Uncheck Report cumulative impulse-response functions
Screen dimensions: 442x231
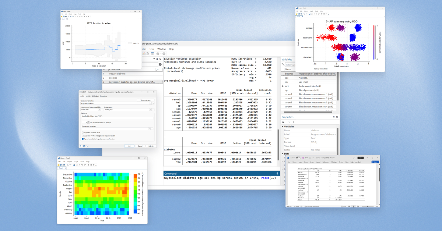tap(82, 139)
